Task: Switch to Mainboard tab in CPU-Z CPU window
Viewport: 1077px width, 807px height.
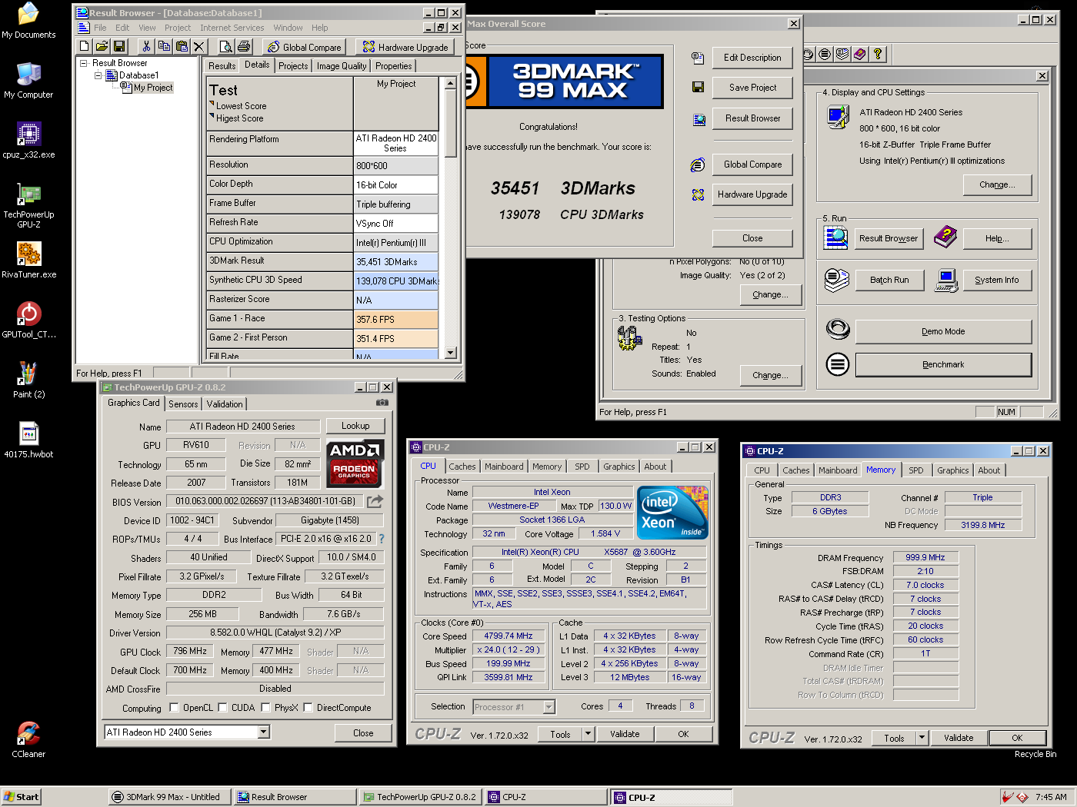Action: (x=504, y=467)
